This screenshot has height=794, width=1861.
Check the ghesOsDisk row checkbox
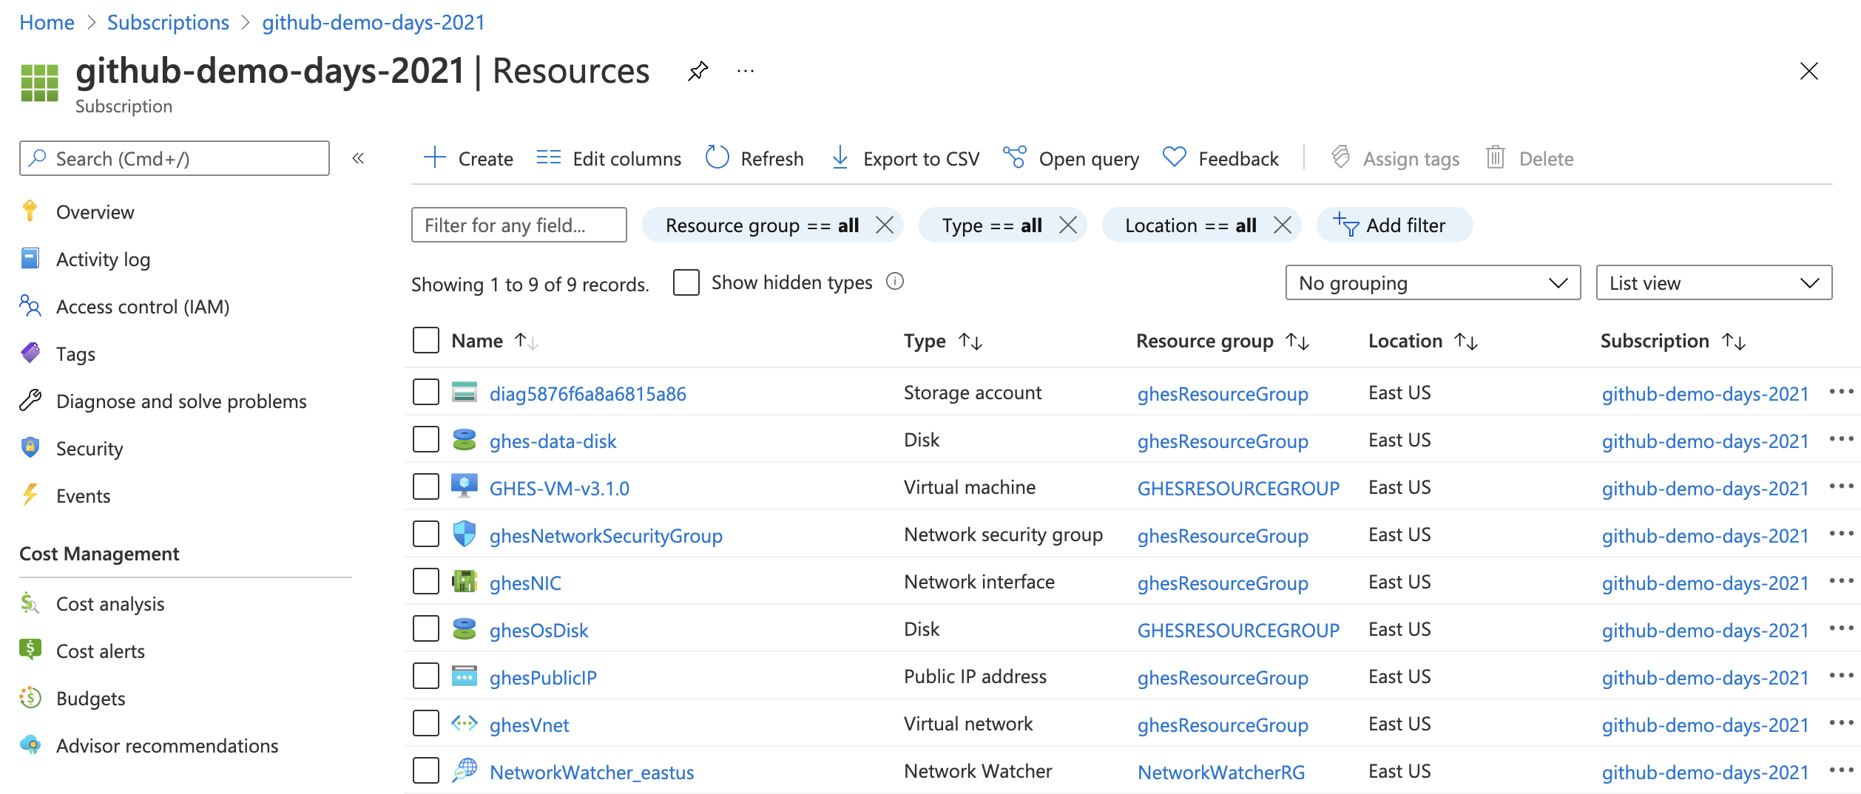[426, 628]
